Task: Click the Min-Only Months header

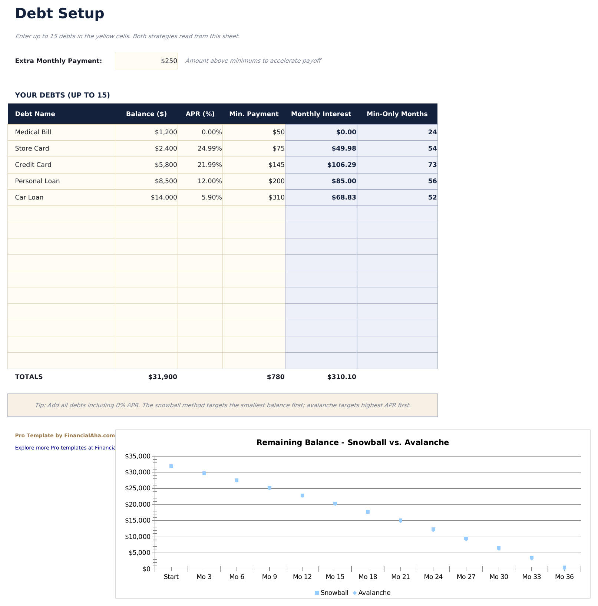Action: click(397, 114)
